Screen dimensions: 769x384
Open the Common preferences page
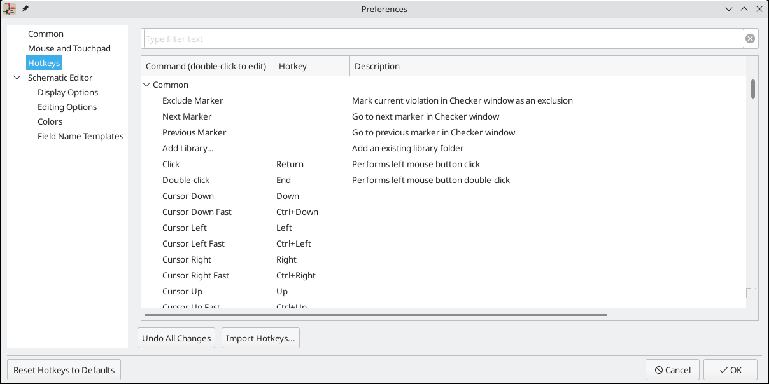tap(46, 34)
